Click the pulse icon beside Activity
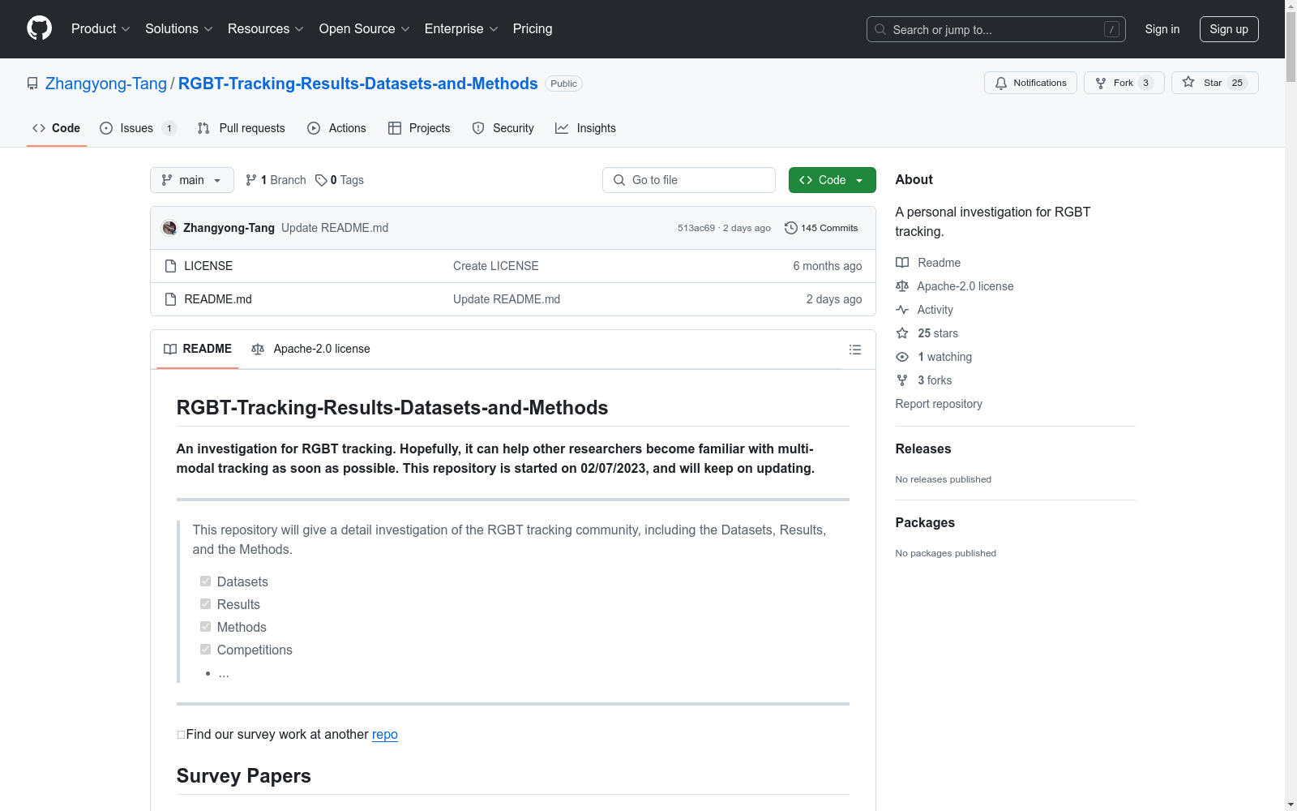 tap(902, 310)
